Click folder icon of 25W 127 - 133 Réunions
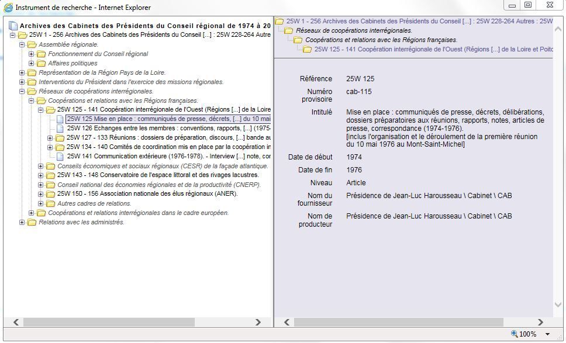 click(60, 138)
